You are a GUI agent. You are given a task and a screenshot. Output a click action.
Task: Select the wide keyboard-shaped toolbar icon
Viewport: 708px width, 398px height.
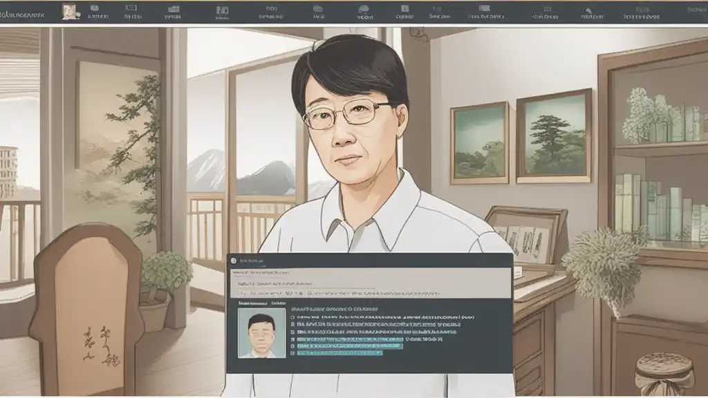coord(485,8)
